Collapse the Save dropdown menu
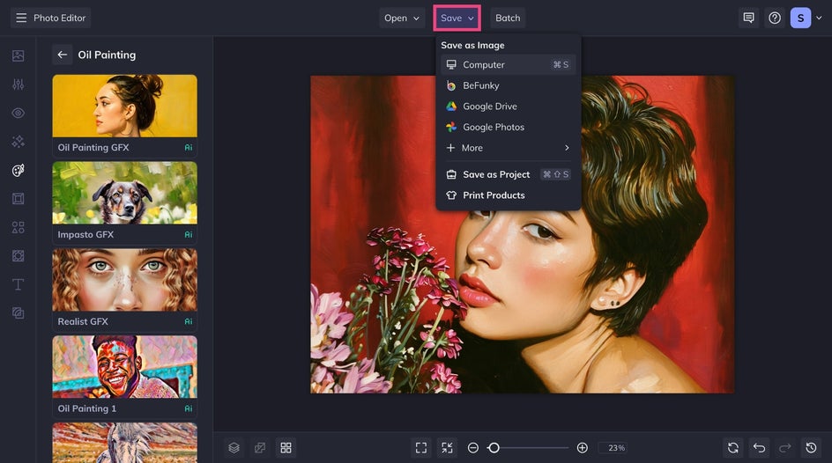The width and height of the screenshot is (832, 463). click(457, 18)
